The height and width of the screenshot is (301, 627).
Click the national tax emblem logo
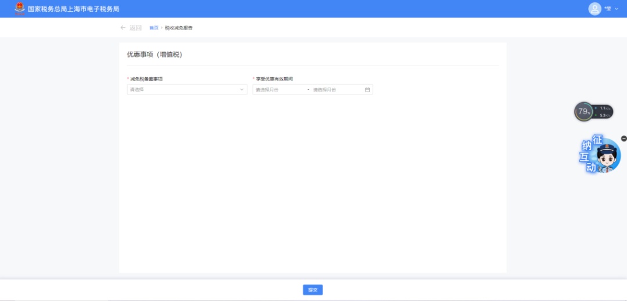(20, 8)
